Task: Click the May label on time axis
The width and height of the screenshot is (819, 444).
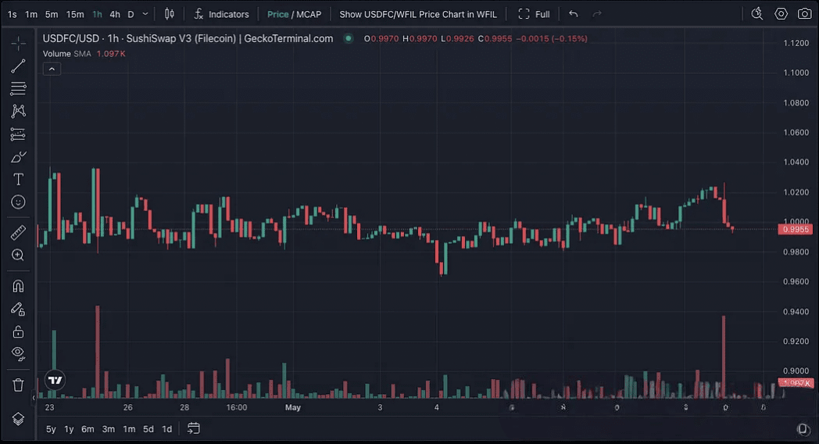Action: click(x=293, y=407)
